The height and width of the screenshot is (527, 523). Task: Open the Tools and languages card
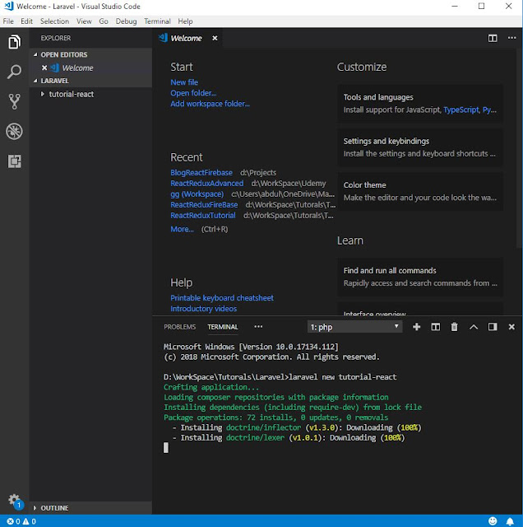coord(420,103)
